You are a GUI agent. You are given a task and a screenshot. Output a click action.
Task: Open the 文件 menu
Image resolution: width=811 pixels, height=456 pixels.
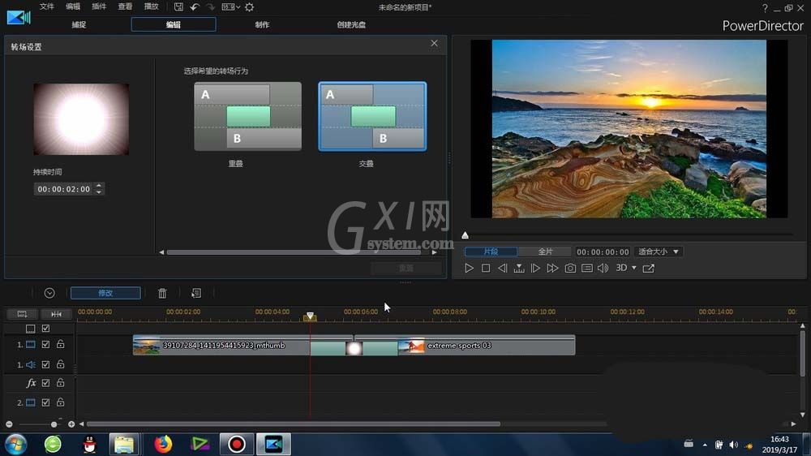[x=46, y=6]
